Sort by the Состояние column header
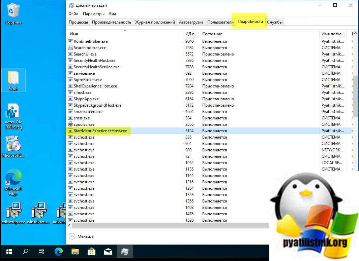The width and height of the screenshot is (359, 261). (212, 34)
